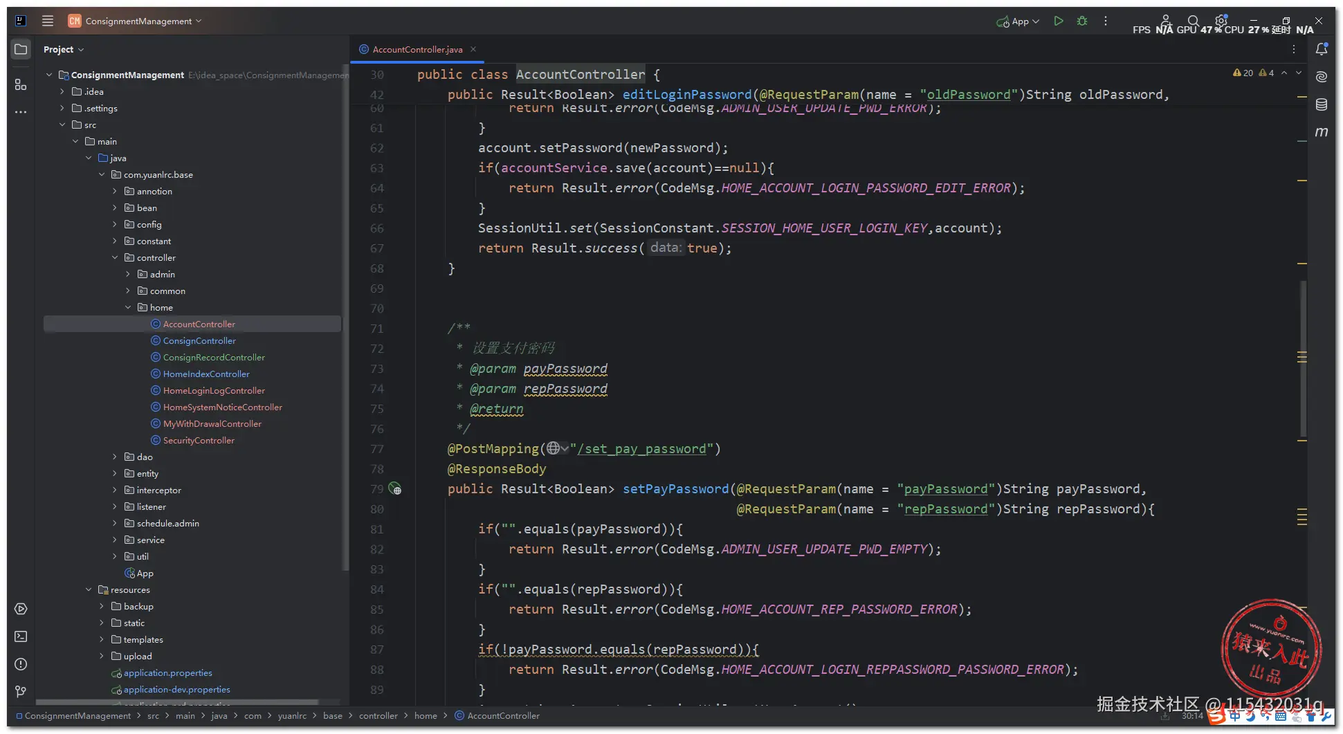Open Search Everywhere magnifier icon
This screenshot has width=1343, height=734.
click(1193, 21)
